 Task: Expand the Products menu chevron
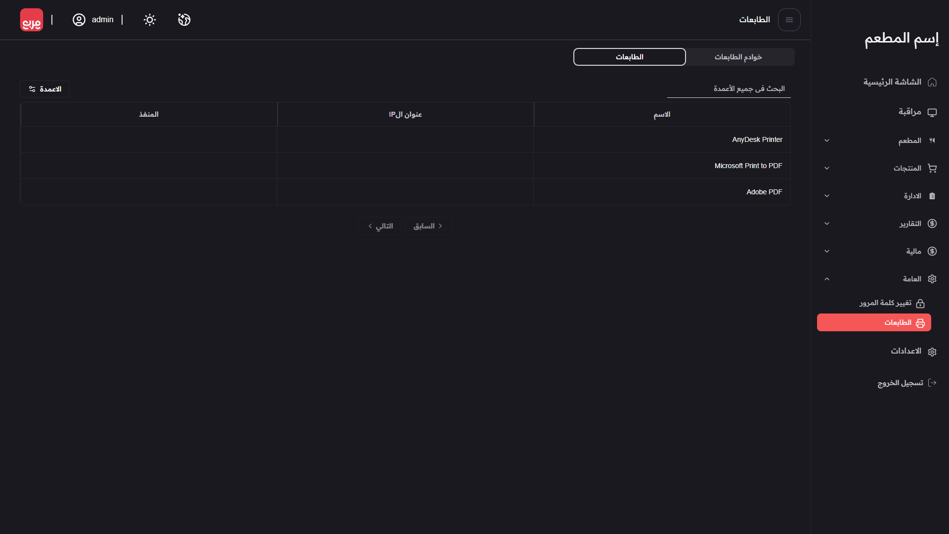[827, 168]
